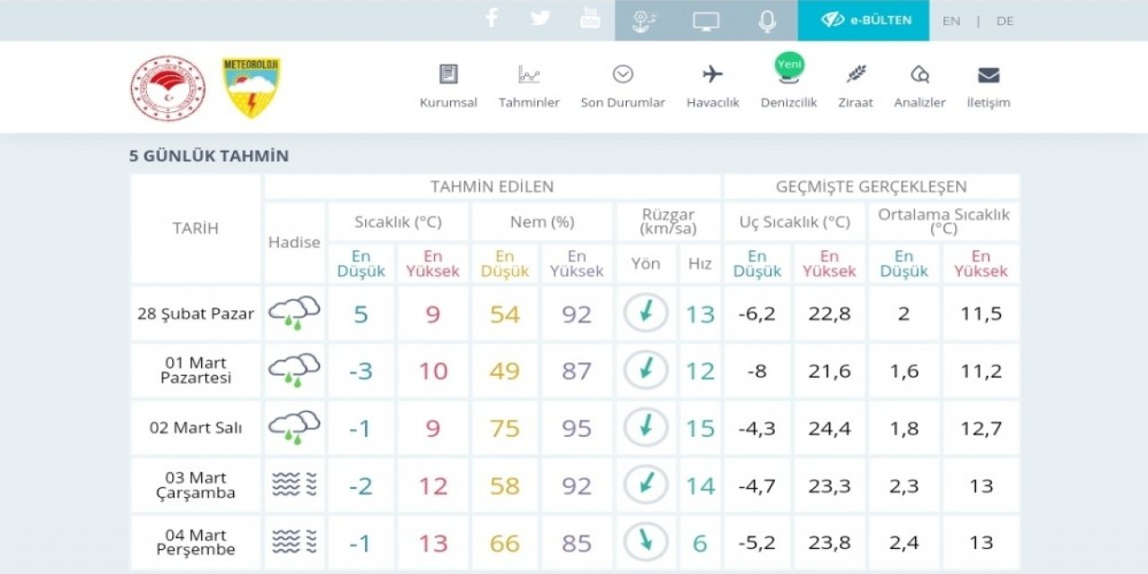Open the YouTube channel icon

pos(589,19)
